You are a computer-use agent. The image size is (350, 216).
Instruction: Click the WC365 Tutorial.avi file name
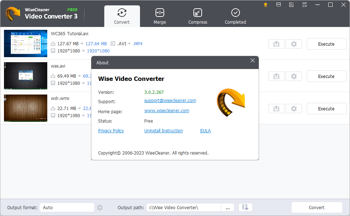click(70, 33)
